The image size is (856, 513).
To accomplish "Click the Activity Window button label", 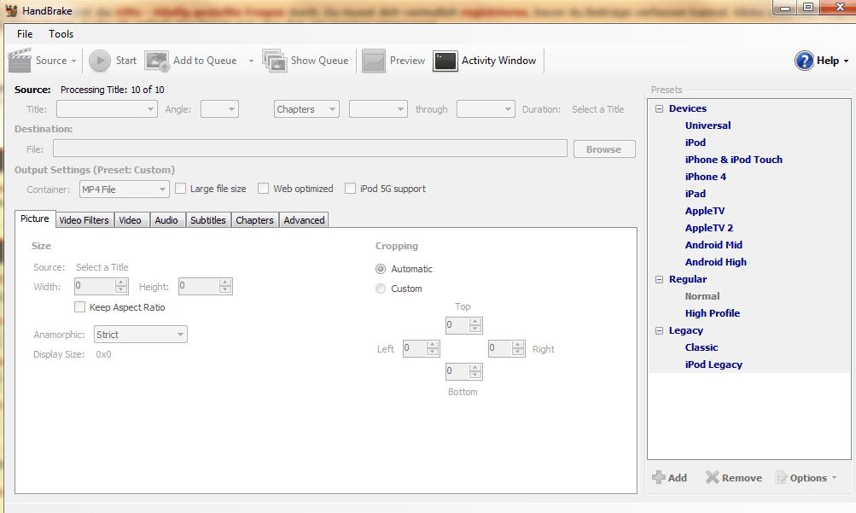I will 499,61.
